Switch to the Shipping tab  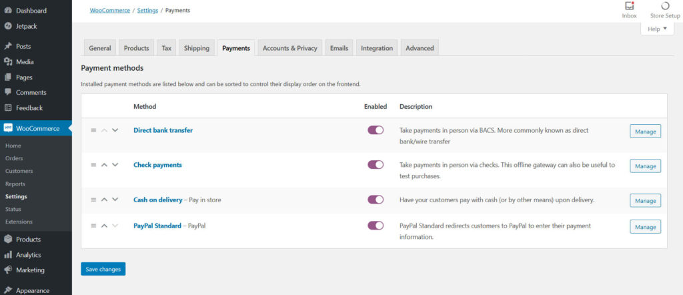pos(196,48)
